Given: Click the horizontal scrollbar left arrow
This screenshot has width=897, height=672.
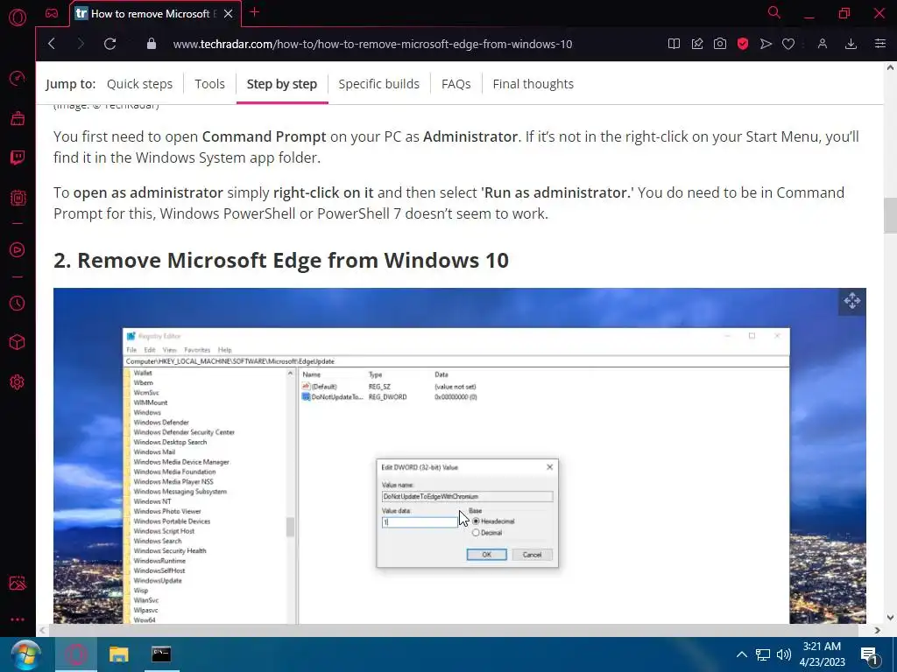Looking at the screenshot, I should tap(42, 630).
